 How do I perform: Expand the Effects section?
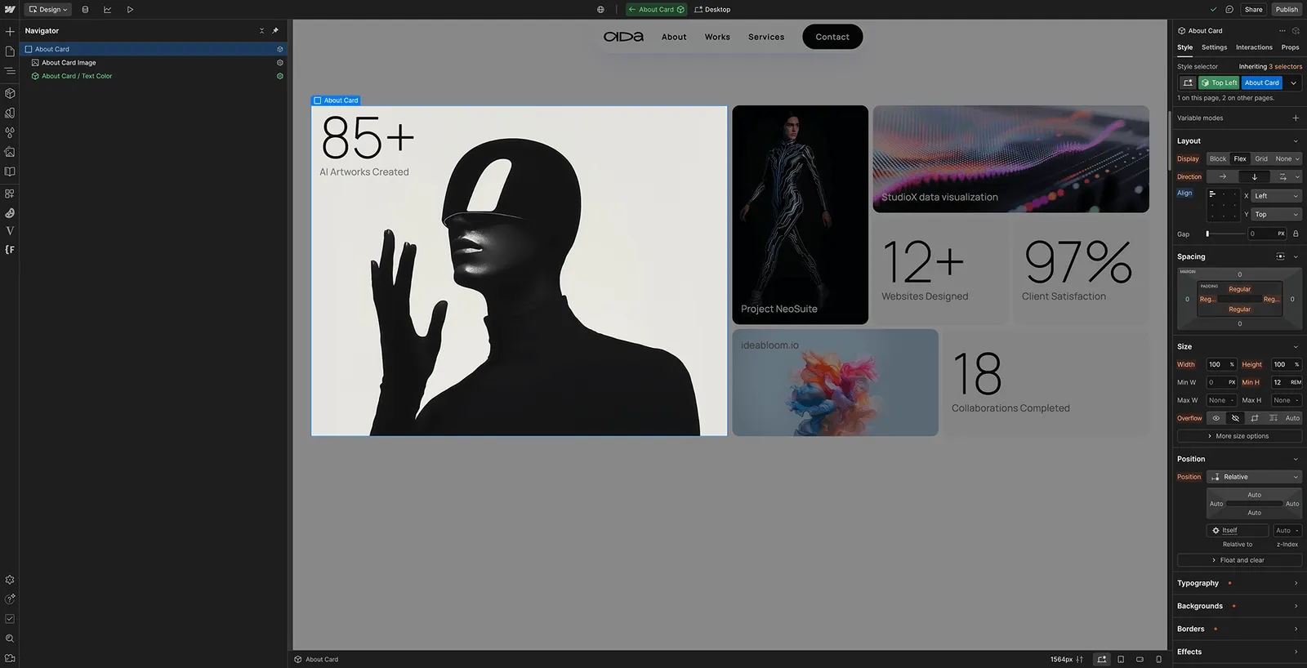pyautogui.click(x=1239, y=652)
